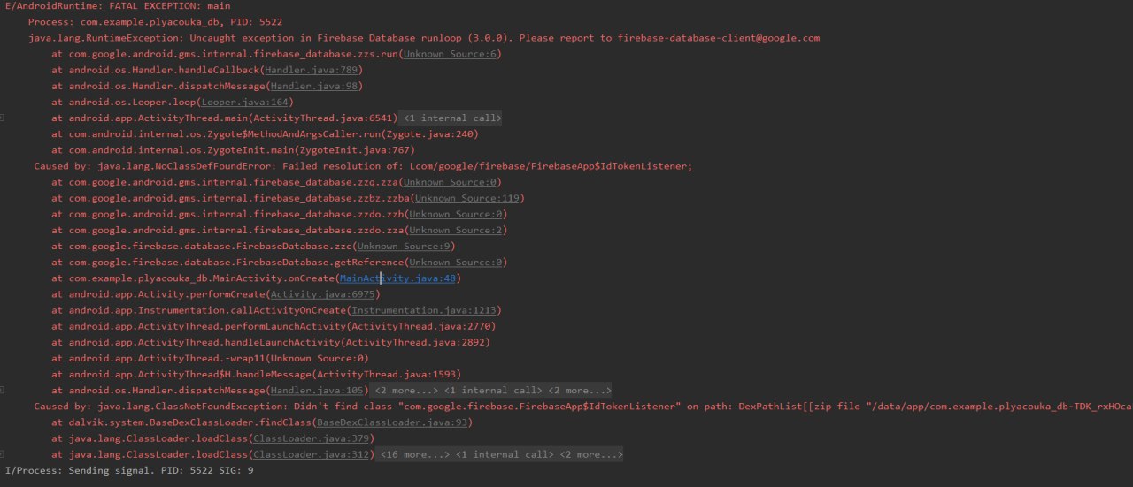Open the MainActivity.java:48 link
This screenshot has width=1133, height=487.
[x=397, y=278]
